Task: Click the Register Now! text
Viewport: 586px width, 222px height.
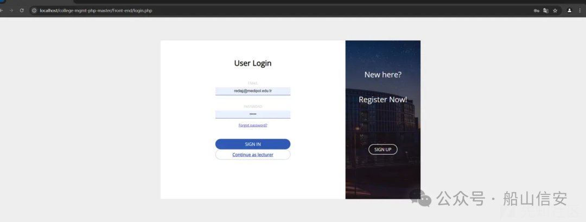Action: point(383,100)
